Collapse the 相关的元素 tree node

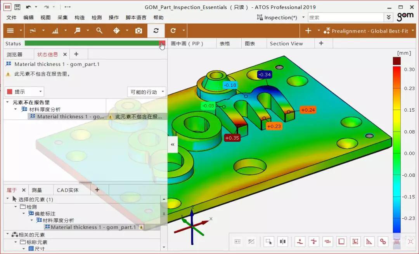pos(7,234)
